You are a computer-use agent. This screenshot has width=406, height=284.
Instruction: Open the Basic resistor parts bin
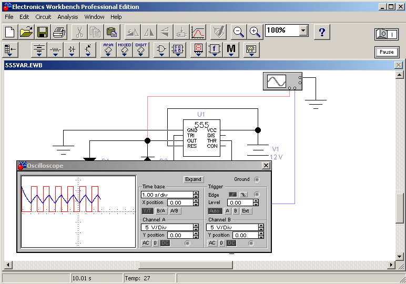pos(55,49)
